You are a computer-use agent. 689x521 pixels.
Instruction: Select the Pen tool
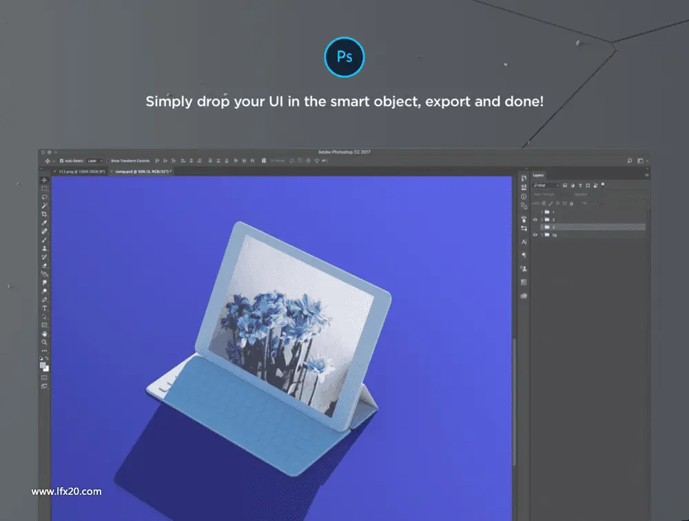[x=44, y=300]
